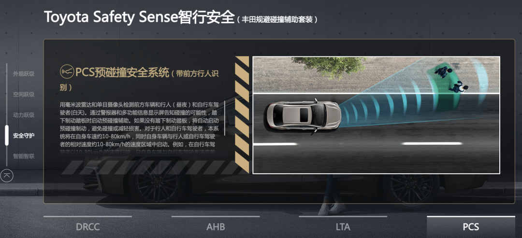Select the active PCS tab
Screen dimensions: 522x238
tap(471, 227)
